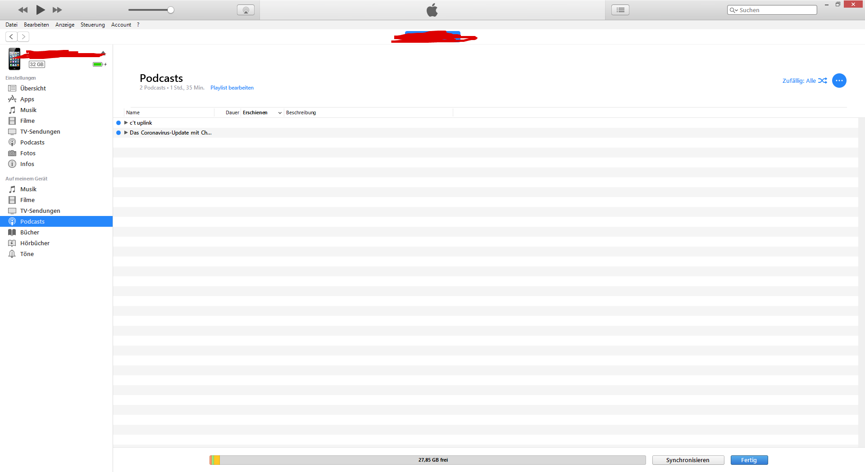Open Fotos sync settings
865x472 pixels.
pyautogui.click(x=56, y=153)
